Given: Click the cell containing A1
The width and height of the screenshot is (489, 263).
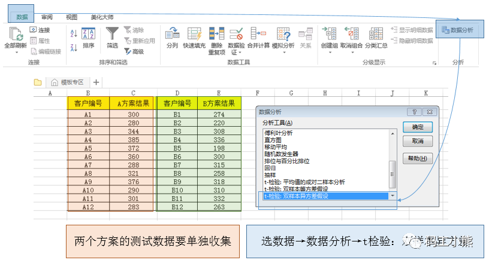Looking at the screenshot, I should click(x=88, y=115).
